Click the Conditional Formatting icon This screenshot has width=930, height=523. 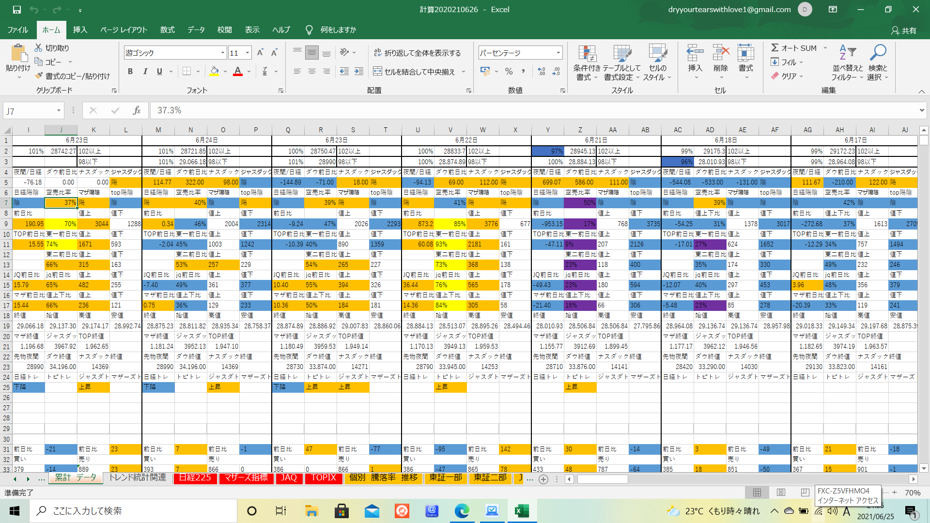(x=587, y=54)
